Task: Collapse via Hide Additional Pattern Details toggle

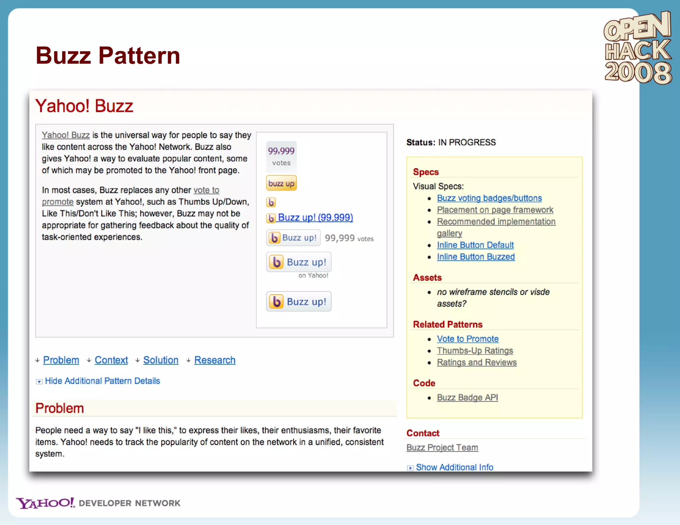Action: [x=98, y=381]
